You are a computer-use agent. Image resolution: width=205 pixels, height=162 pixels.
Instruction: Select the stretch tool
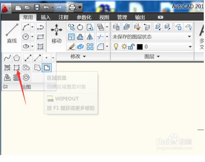pyautogui.click(x=90, y=27)
